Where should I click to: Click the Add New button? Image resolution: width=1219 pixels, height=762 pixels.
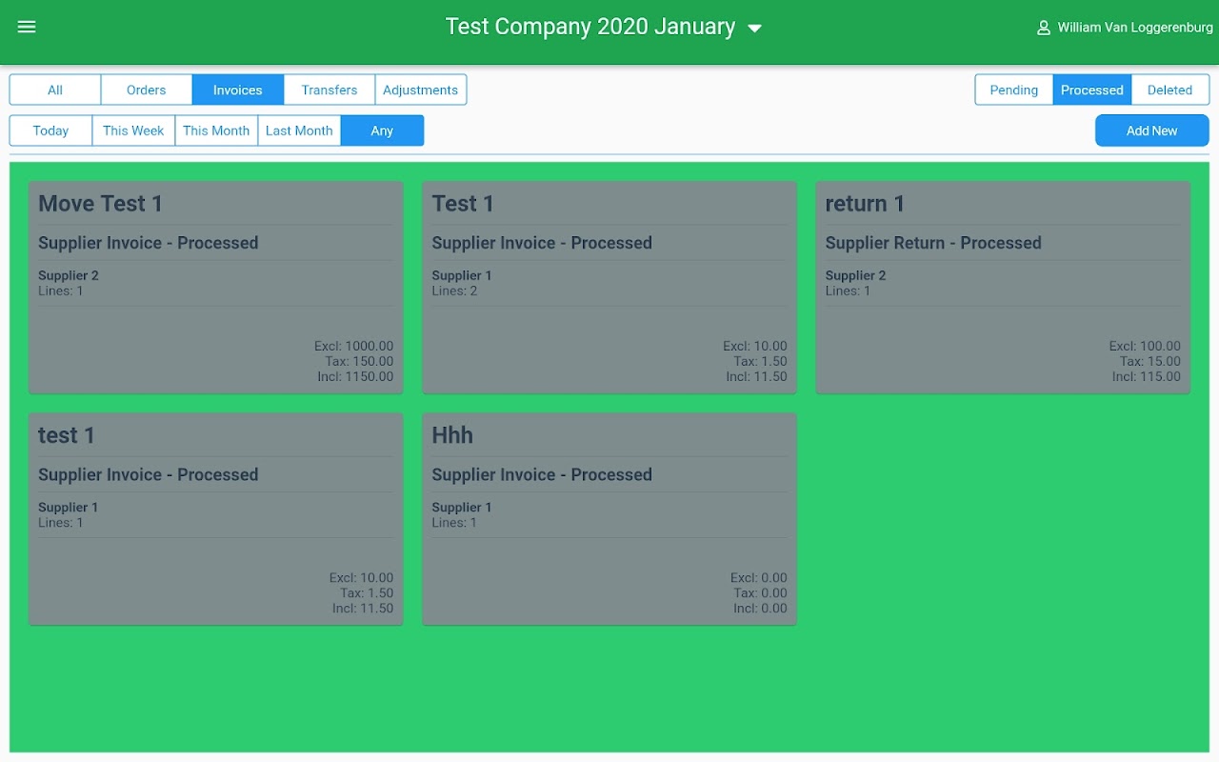point(1152,130)
